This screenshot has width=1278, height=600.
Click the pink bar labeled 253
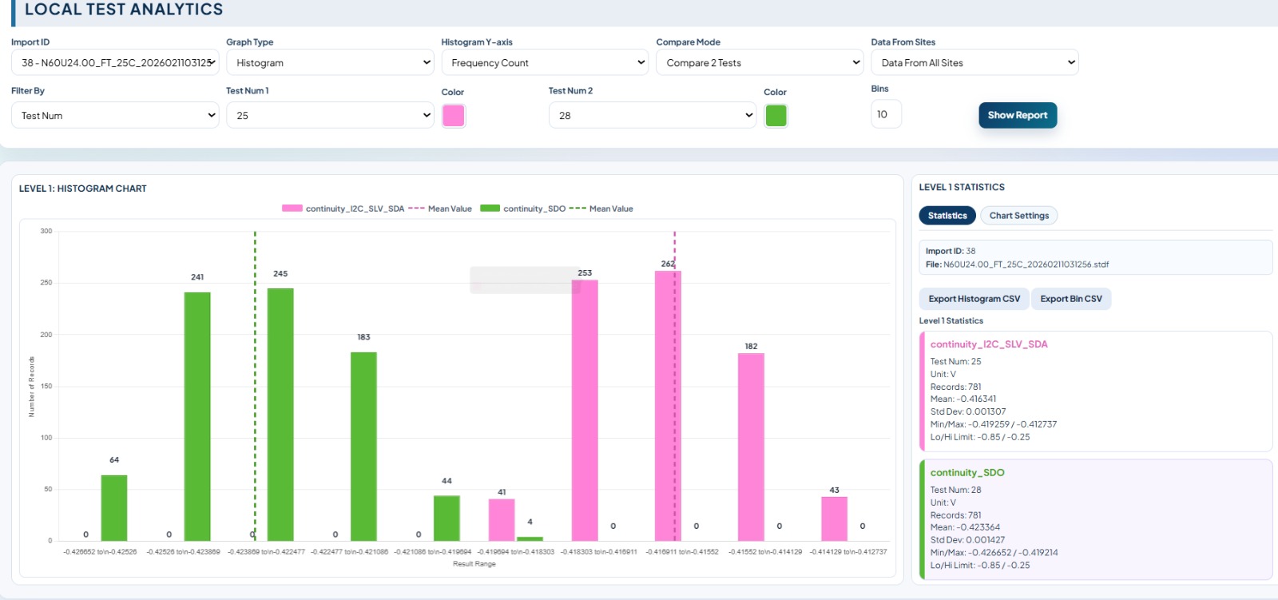(585, 411)
